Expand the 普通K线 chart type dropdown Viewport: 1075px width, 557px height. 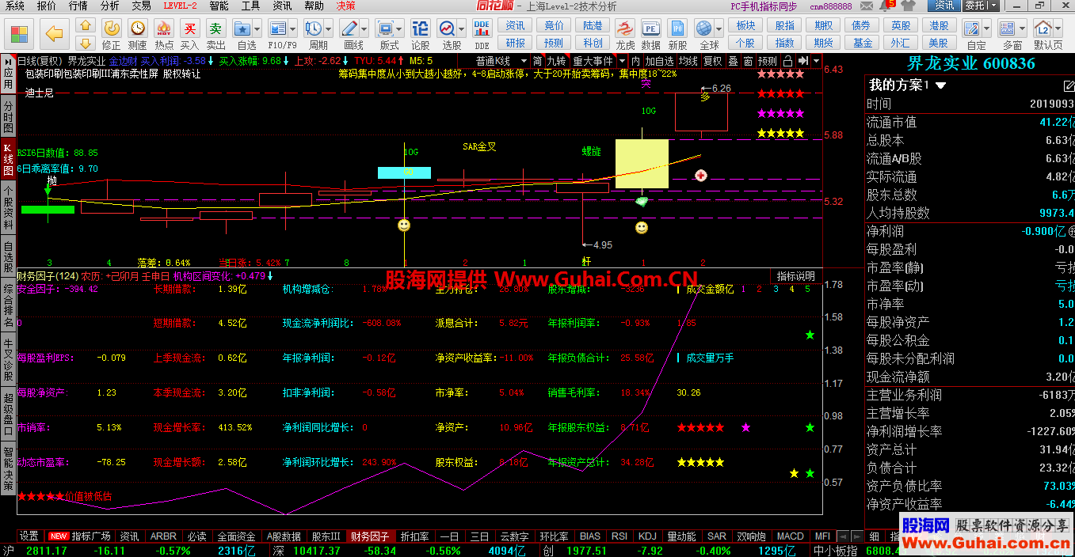(524, 61)
